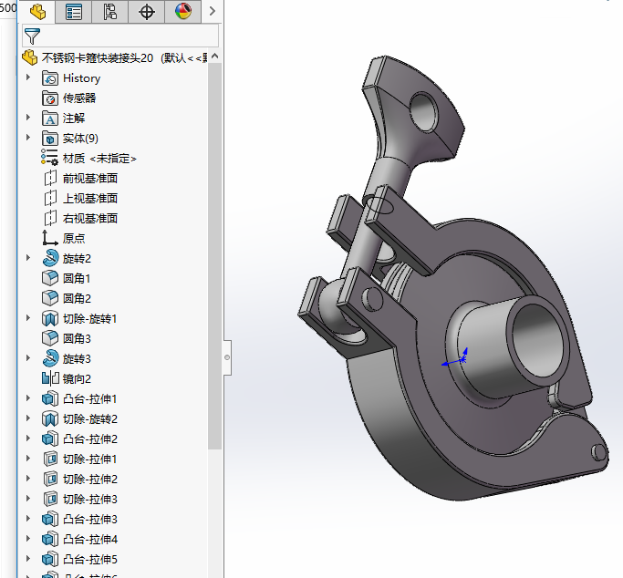Expand the 实体(9) solid bodies folder
623x578 pixels.
click(x=28, y=139)
